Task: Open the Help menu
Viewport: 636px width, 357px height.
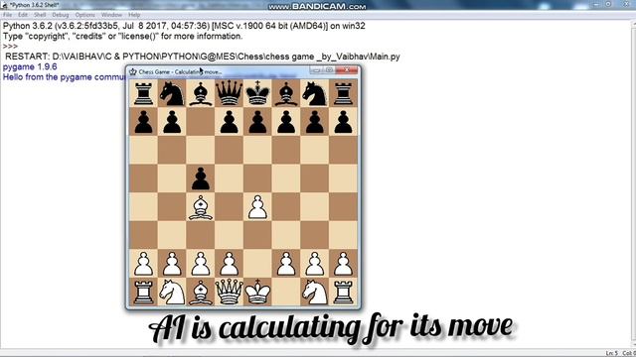Action: (134, 15)
